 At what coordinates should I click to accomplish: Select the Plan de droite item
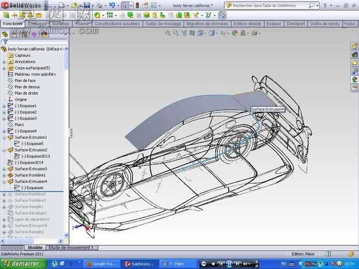tap(26, 93)
